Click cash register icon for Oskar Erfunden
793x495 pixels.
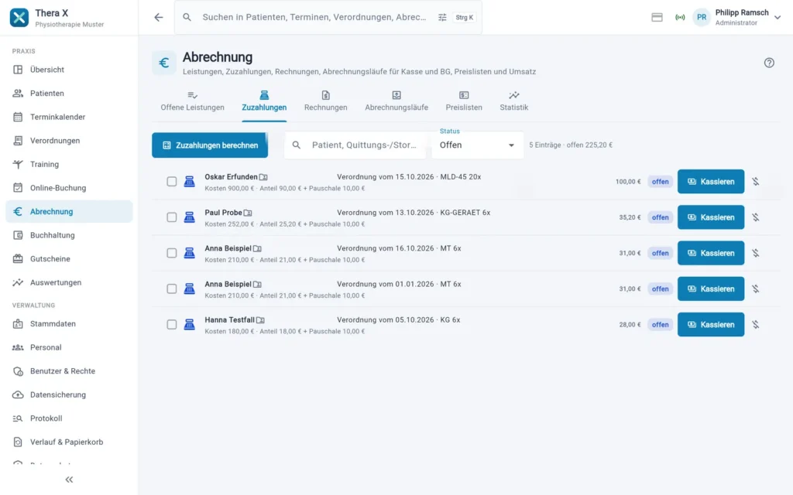click(x=190, y=181)
